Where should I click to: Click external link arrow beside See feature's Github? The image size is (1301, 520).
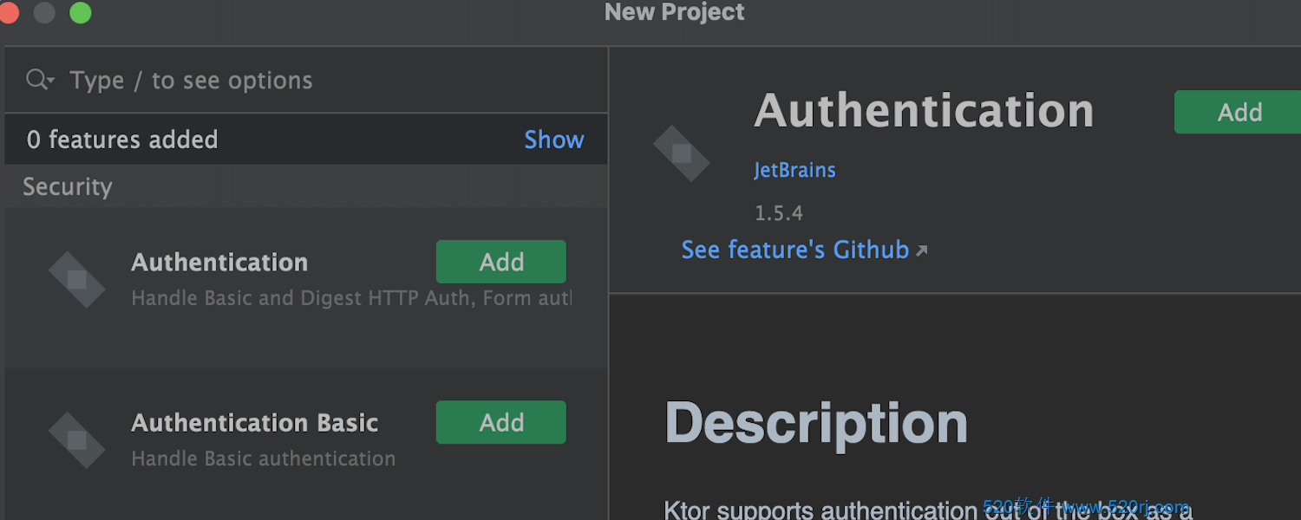pos(922,250)
